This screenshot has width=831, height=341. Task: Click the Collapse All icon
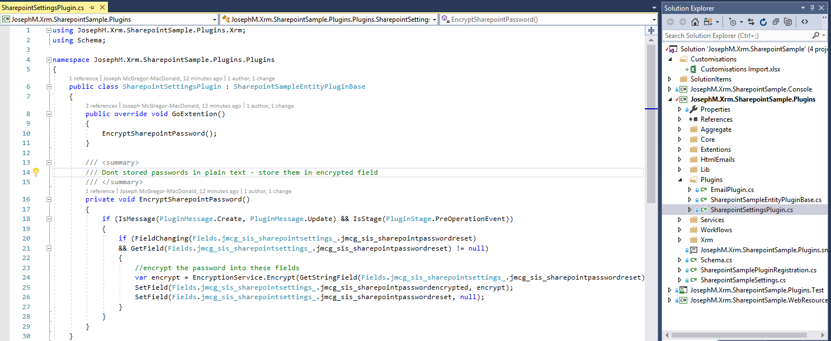[x=776, y=22]
